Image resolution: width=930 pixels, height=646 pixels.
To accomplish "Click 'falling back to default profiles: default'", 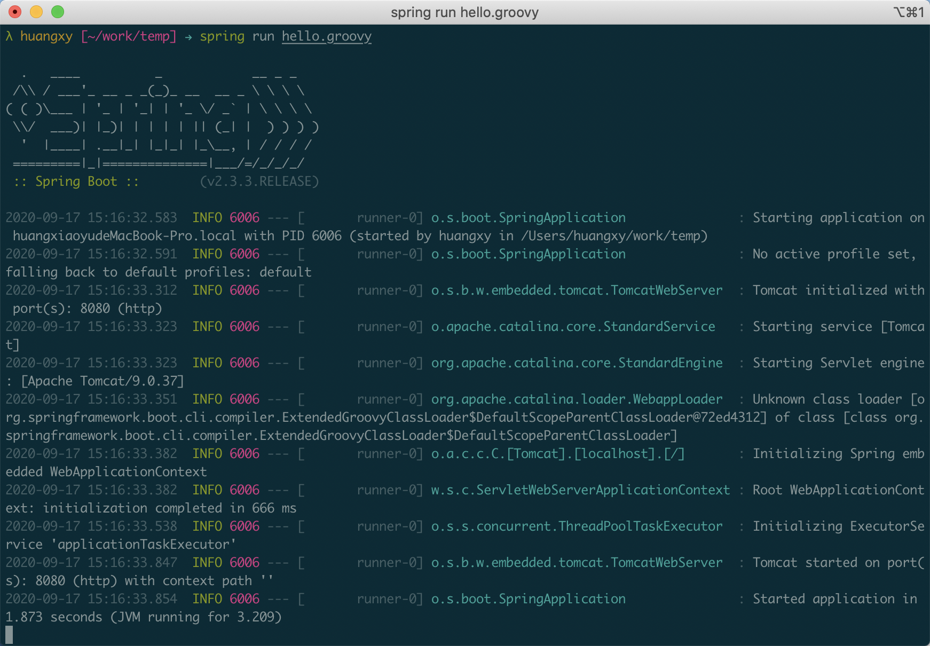I will click(159, 272).
